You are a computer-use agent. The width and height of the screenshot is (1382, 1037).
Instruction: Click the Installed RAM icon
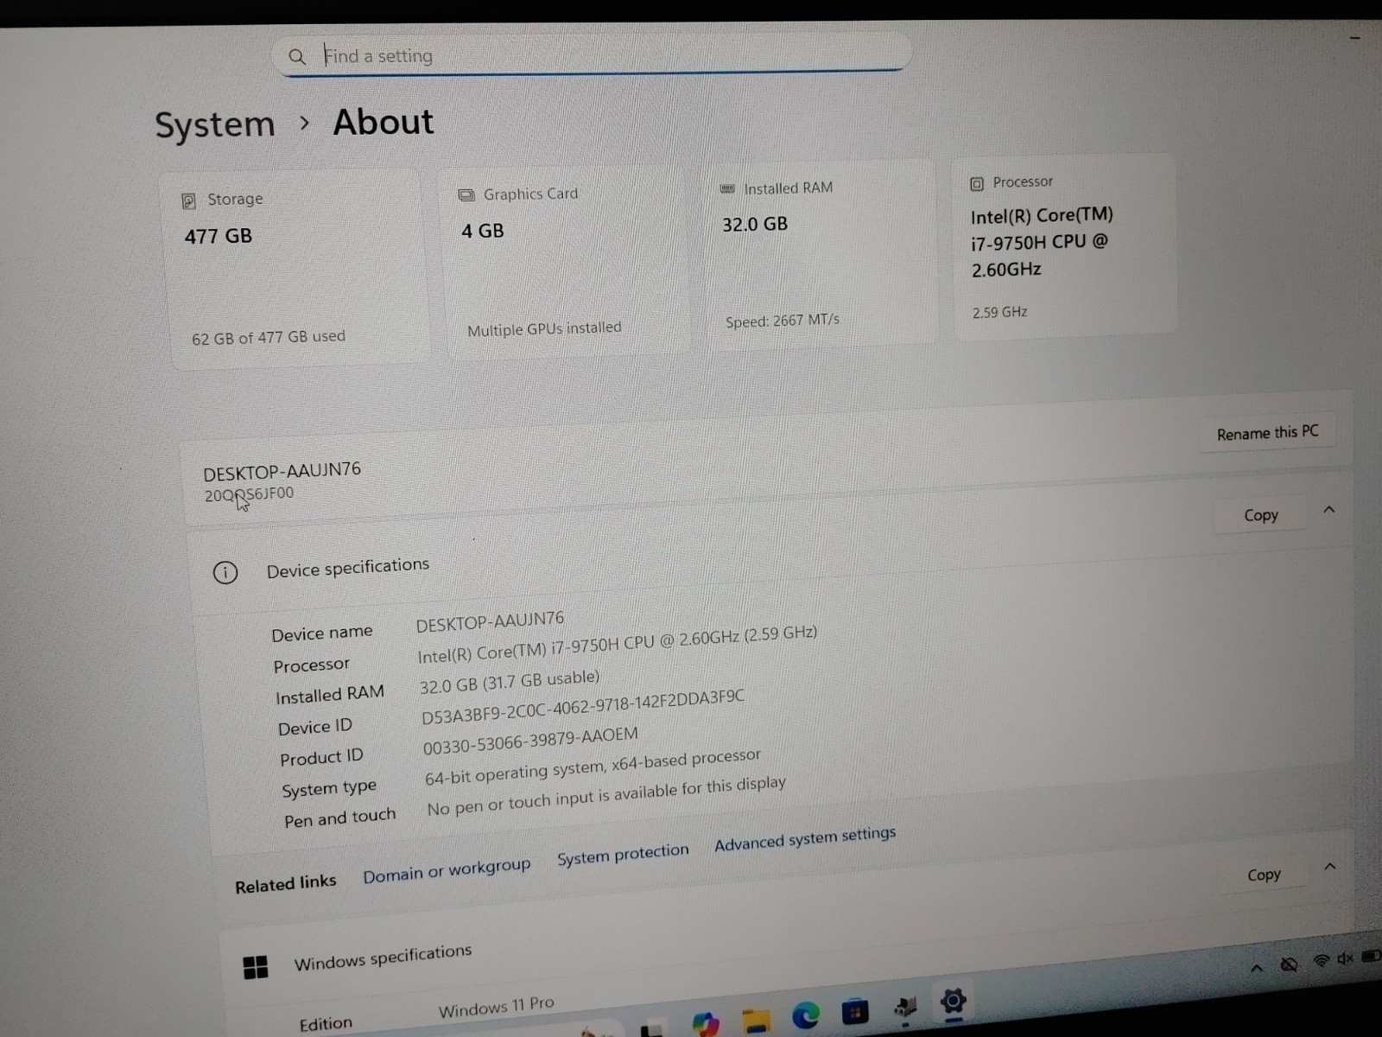pyautogui.click(x=727, y=188)
